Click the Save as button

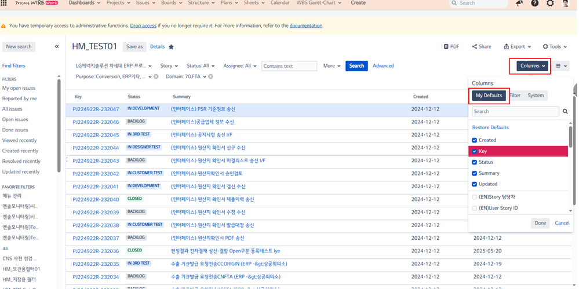(134, 46)
